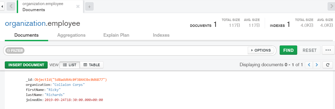This screenshot has height=109, width=335.
Task: Click the filter info icon
Action: coord(8,50)
